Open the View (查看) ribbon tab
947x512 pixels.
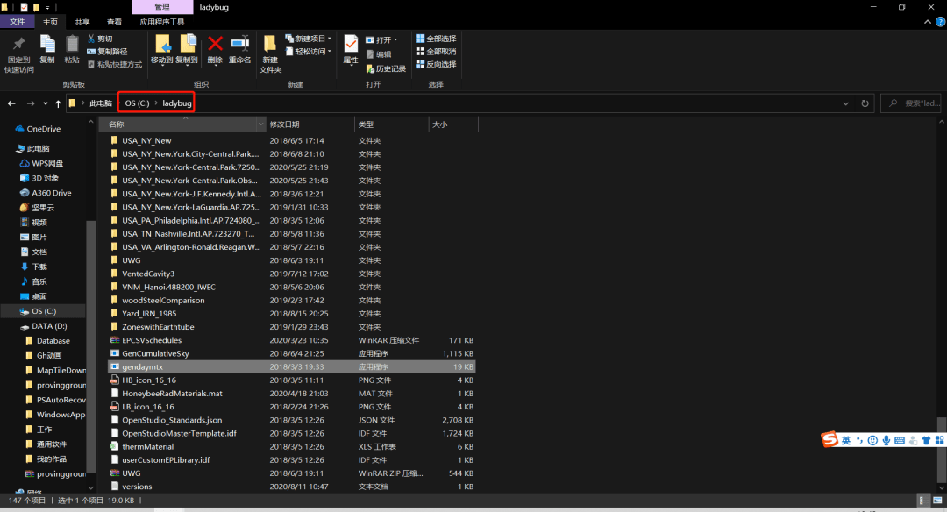(114, 22)
